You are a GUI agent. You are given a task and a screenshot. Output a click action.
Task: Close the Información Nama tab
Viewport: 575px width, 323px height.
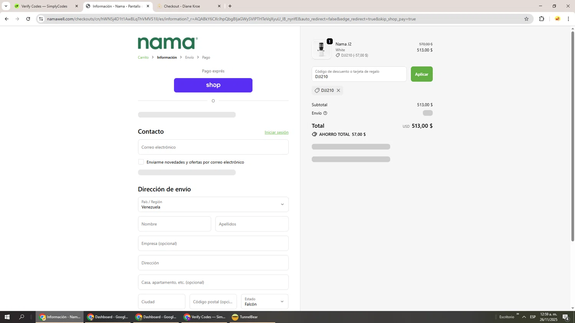pos(148,6)
